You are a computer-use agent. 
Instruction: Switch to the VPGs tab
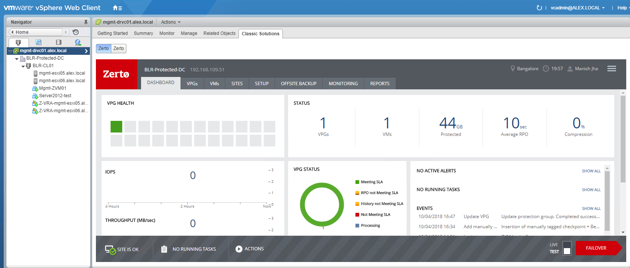click(x=192, y=84)
